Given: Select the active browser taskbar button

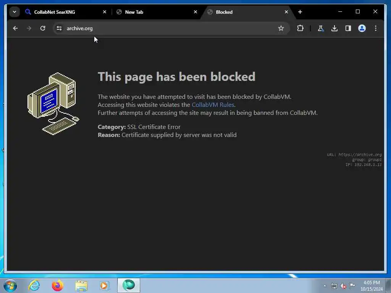Looking at the screenshot, I should click(x=129, y=285).
